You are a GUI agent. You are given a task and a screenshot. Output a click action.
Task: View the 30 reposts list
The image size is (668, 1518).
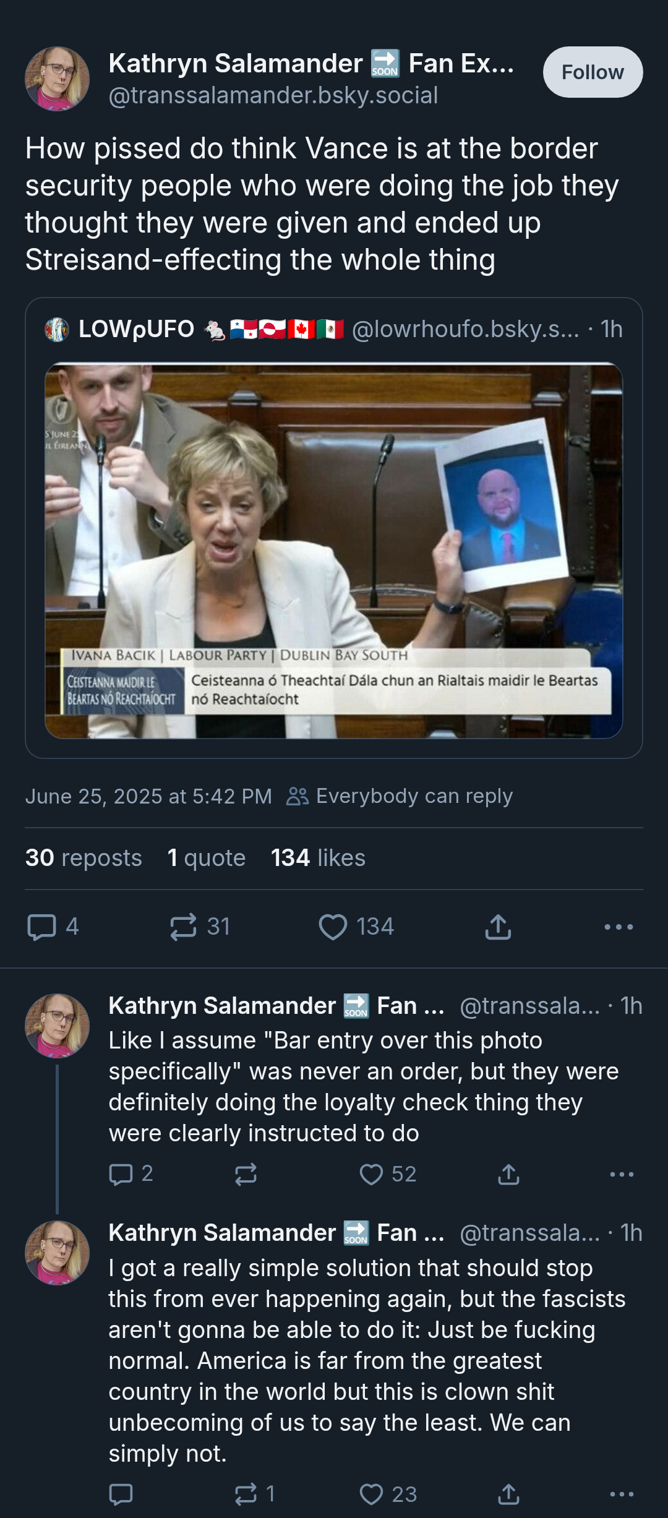(x=83, y=858)
